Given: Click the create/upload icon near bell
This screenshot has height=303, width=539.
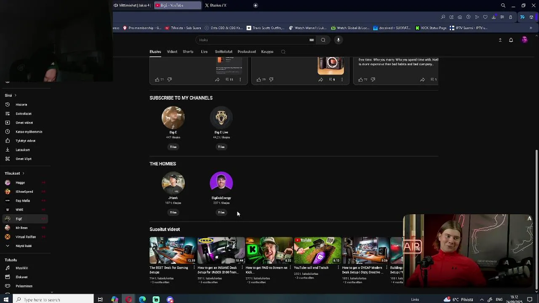Looking at the screenshot, I should click(500, 40).
